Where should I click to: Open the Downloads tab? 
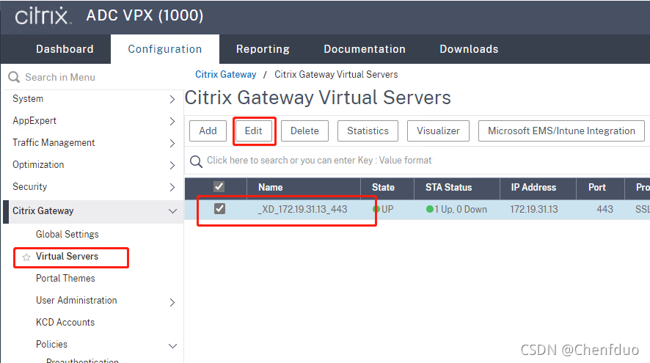(469, 49)
